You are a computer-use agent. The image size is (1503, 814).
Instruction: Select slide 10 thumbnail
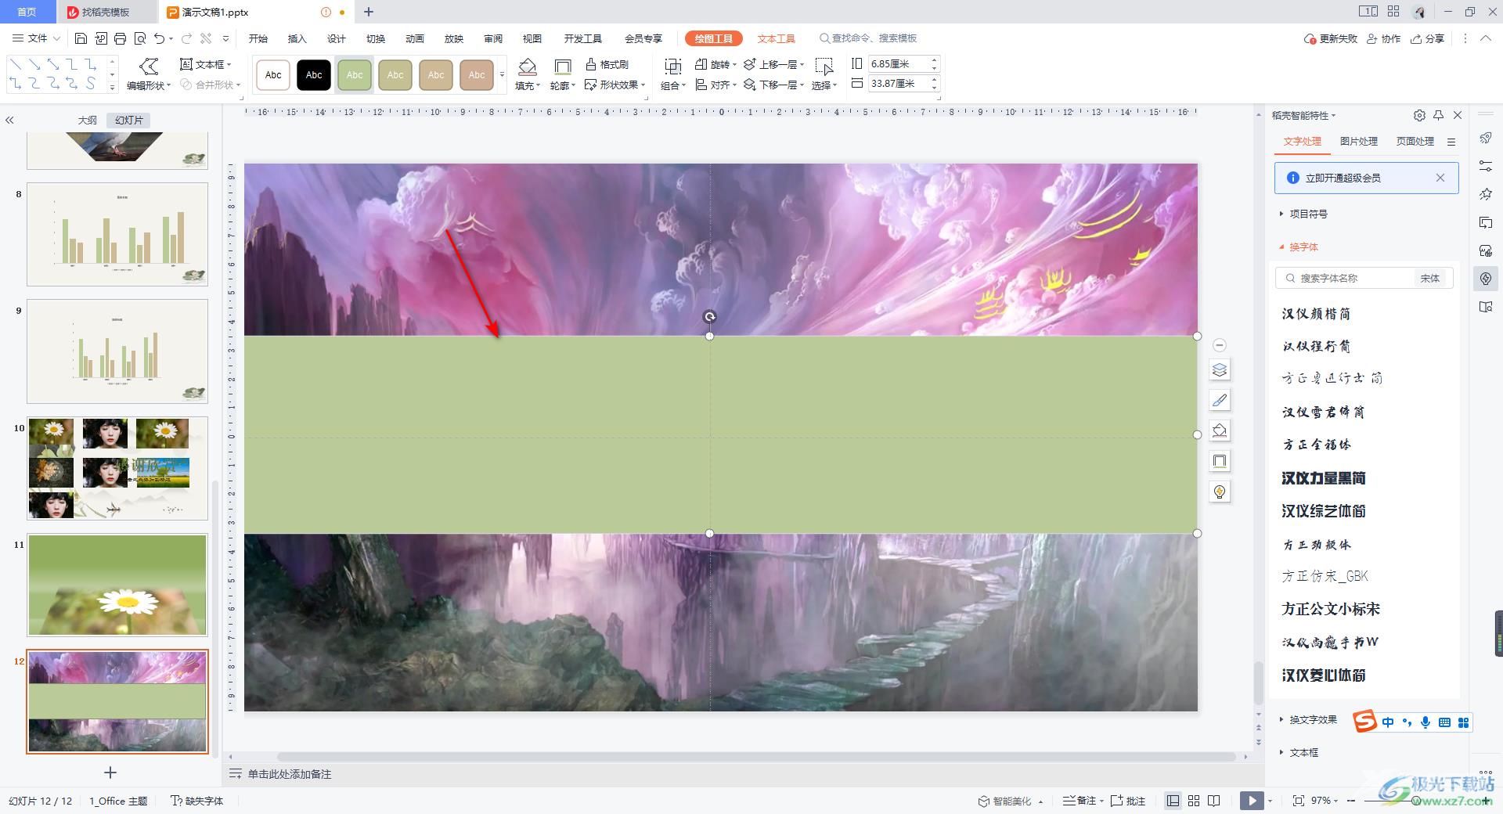[x=117, y=468]
